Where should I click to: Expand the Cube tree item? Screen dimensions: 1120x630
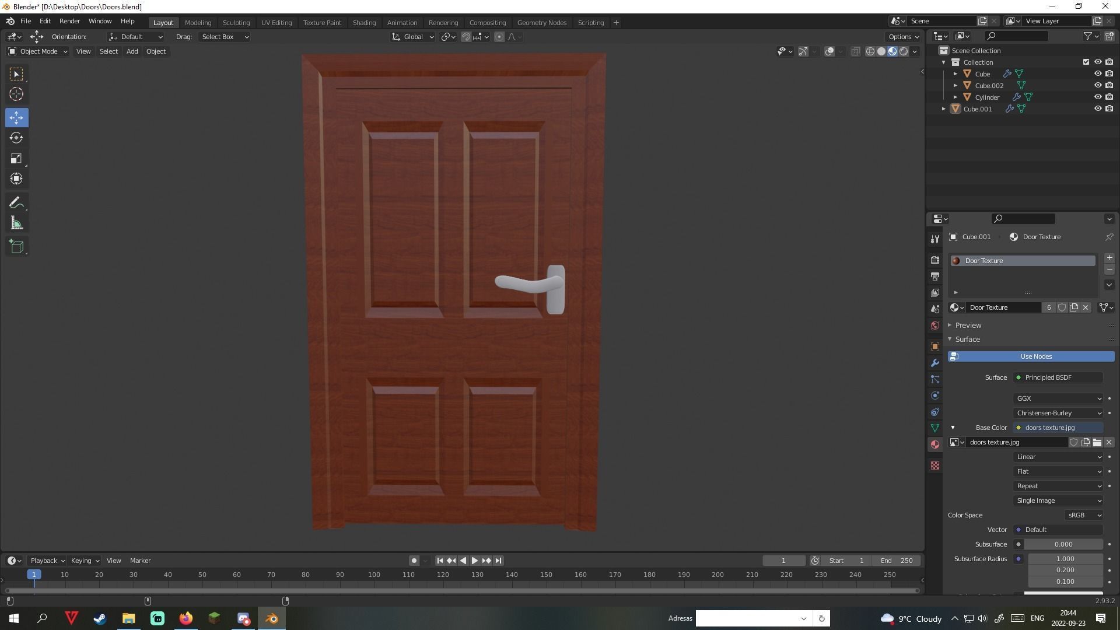[955, 74]
